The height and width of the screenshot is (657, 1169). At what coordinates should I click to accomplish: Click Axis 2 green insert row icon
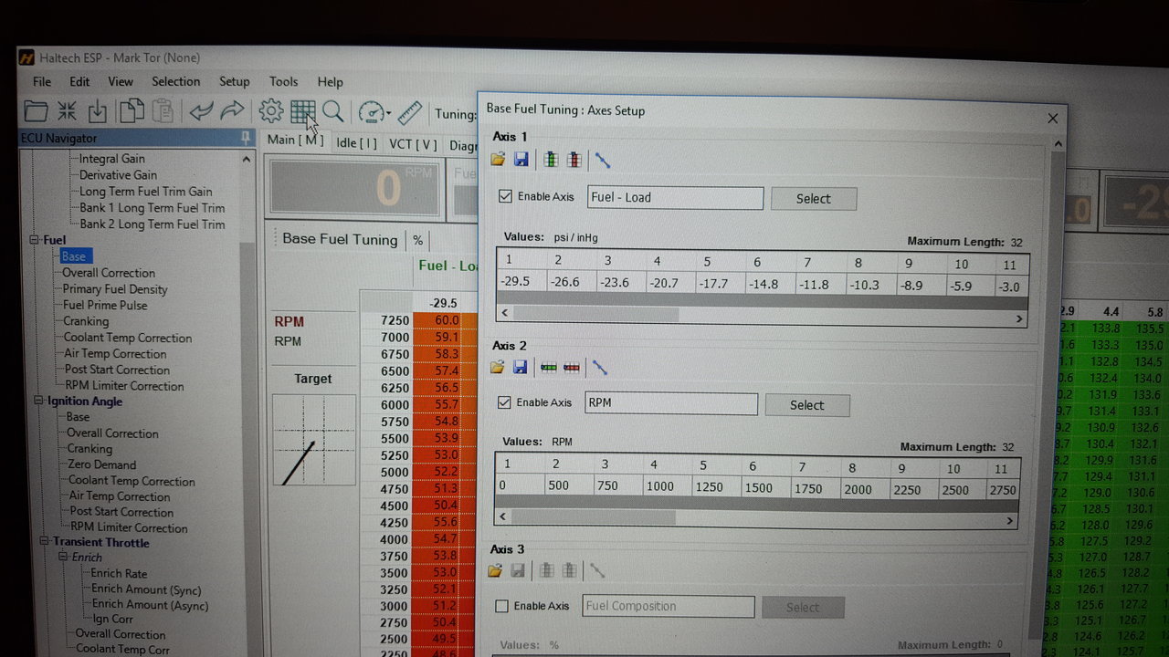(x=548, y=368)
